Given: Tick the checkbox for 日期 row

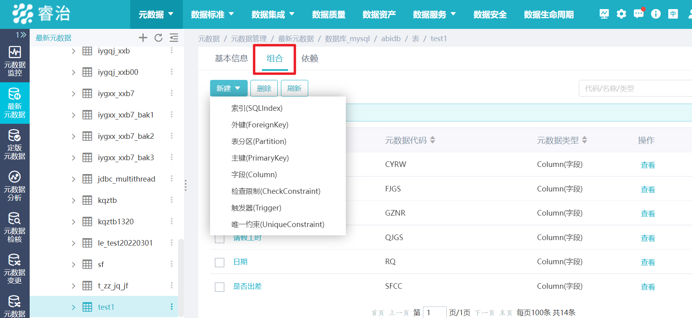Looking at the screenshot, I should click(x=220, y=262).
